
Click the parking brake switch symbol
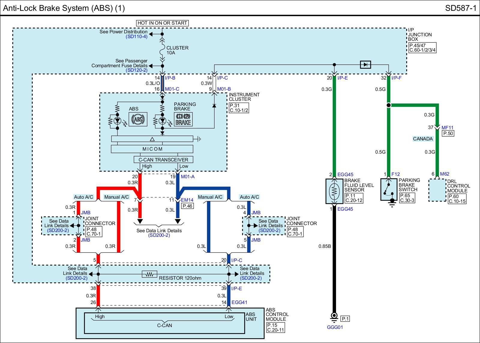point(389,189)
